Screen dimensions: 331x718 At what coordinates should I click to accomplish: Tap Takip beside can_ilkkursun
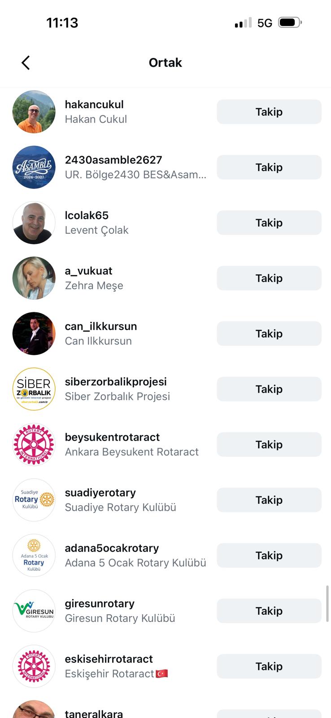pos(269,333)
